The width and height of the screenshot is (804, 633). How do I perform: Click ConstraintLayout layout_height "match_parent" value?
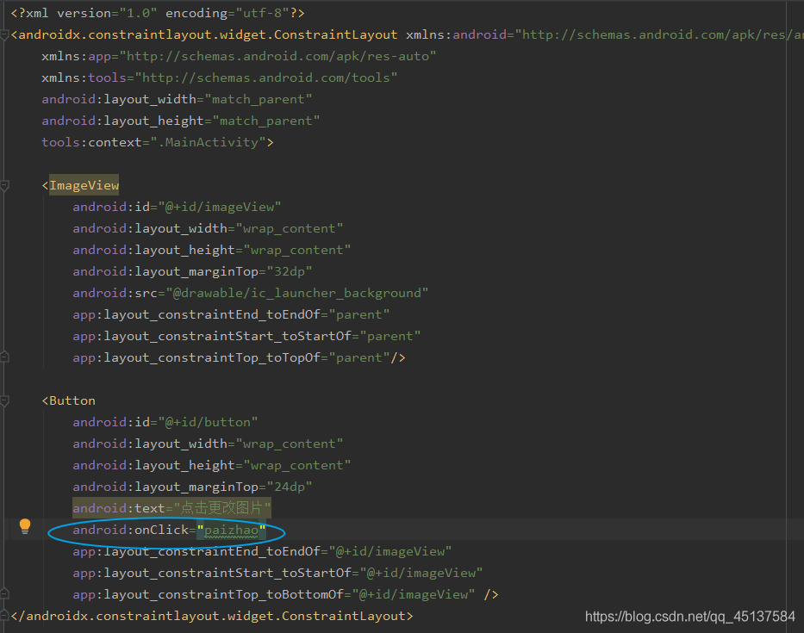point(266,121)
